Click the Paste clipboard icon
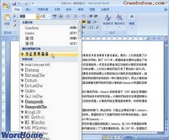Image resolution: width=169 pixels, height=140 pixels. coord(7,17)
